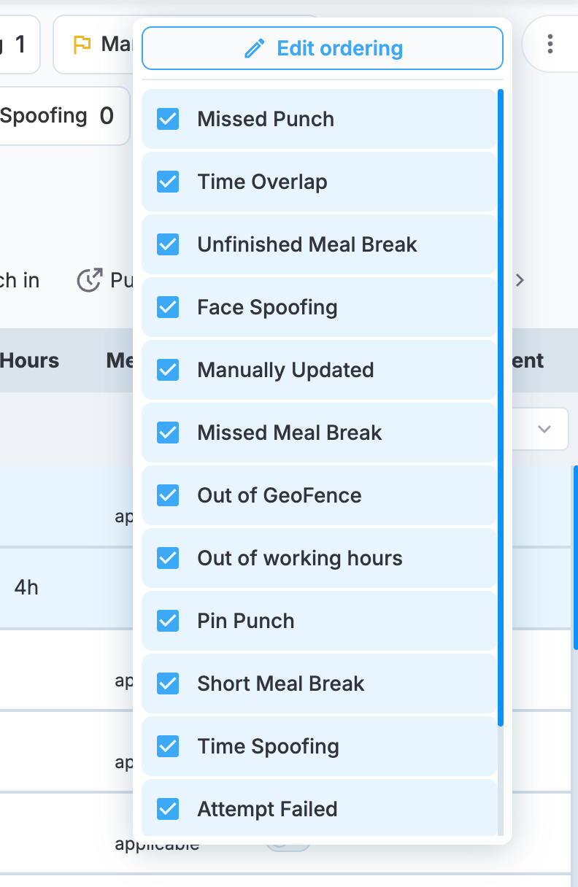Click the blue scrollbar in the dropdown list

tap(501, 407)
